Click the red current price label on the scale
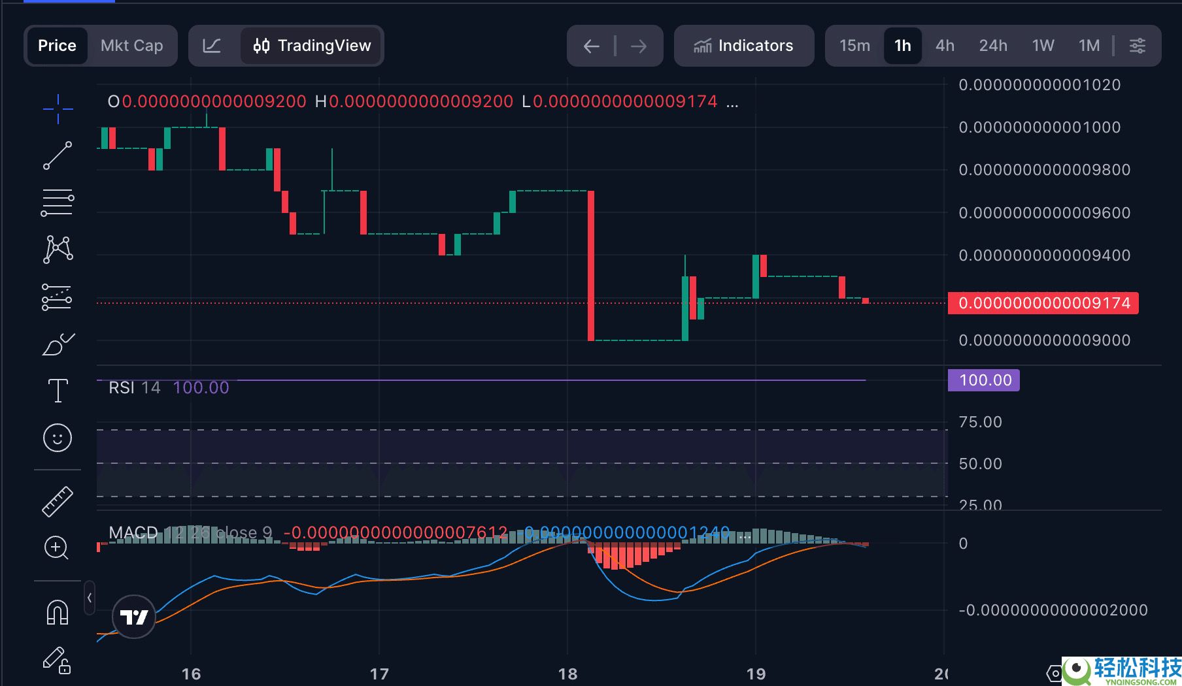The image size is (1182, 686). 1042,302
